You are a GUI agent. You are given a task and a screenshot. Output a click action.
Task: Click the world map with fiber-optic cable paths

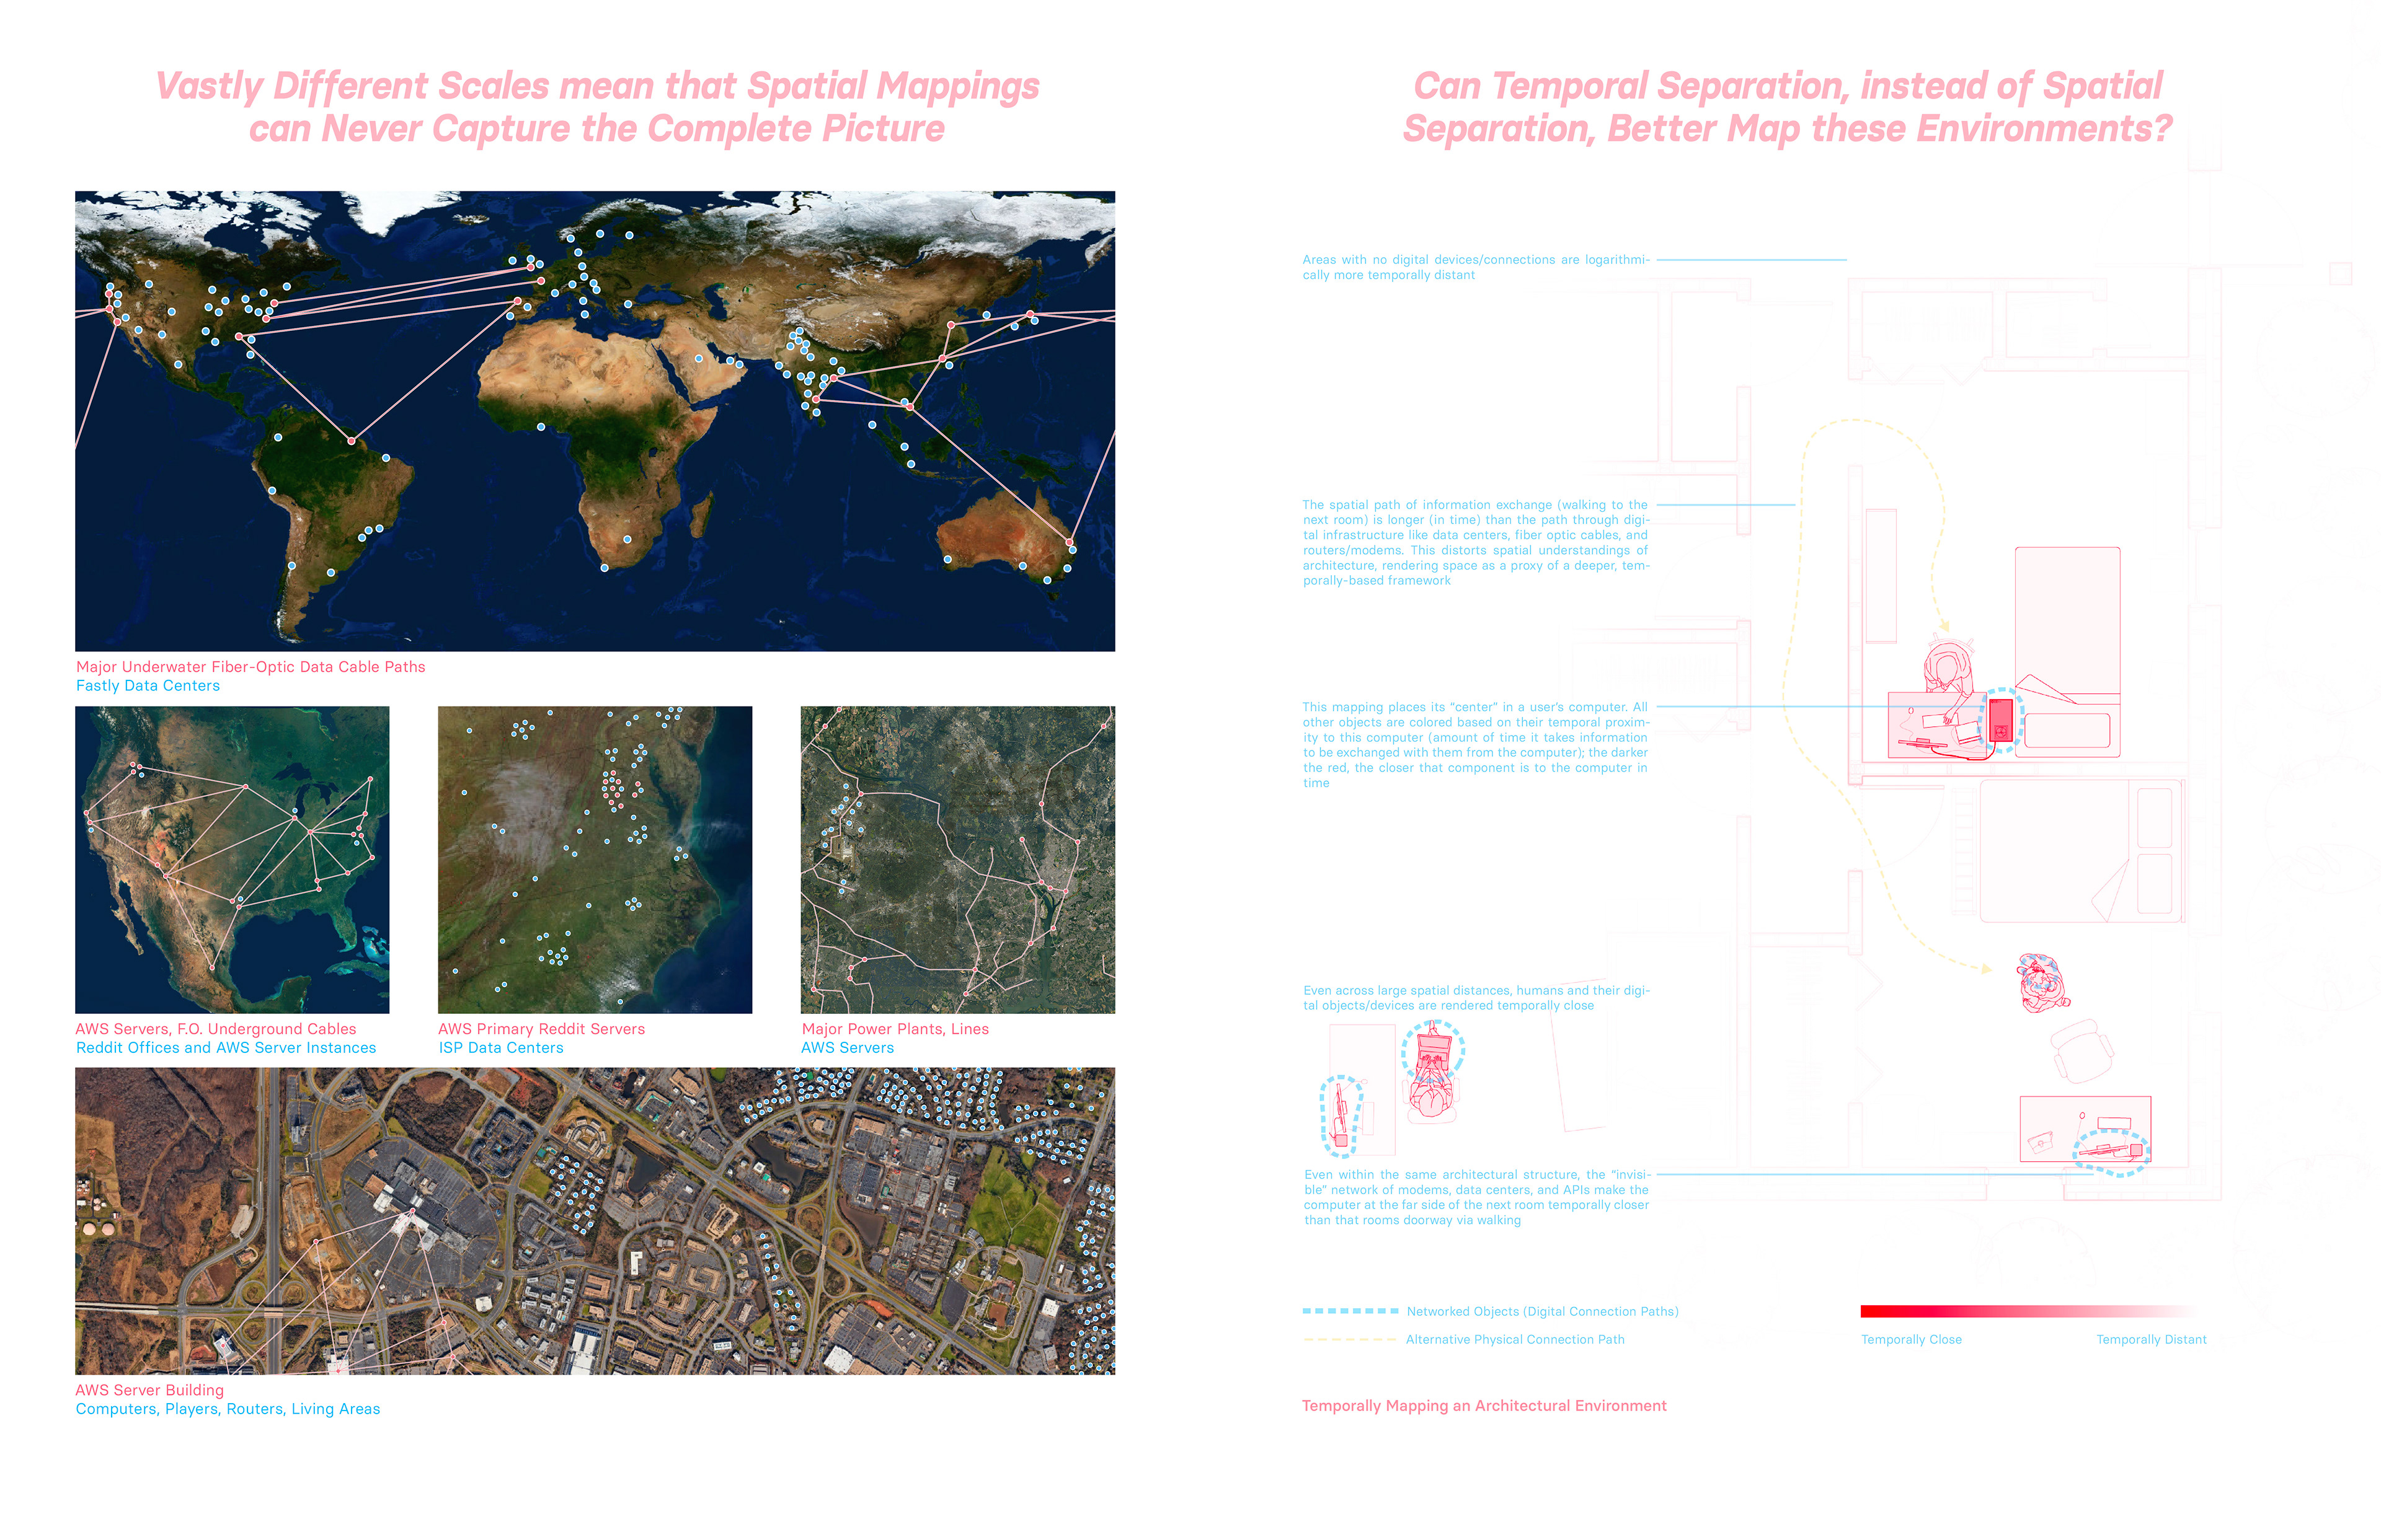594,420
